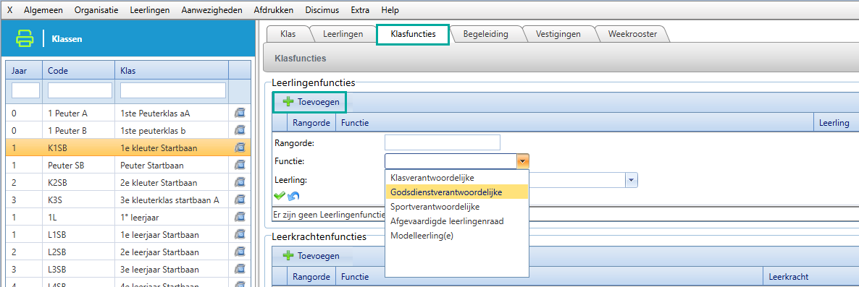Screen dimensions: 859x287
Task: Click the Rangorde input field
Action: (x=443, y=142)
